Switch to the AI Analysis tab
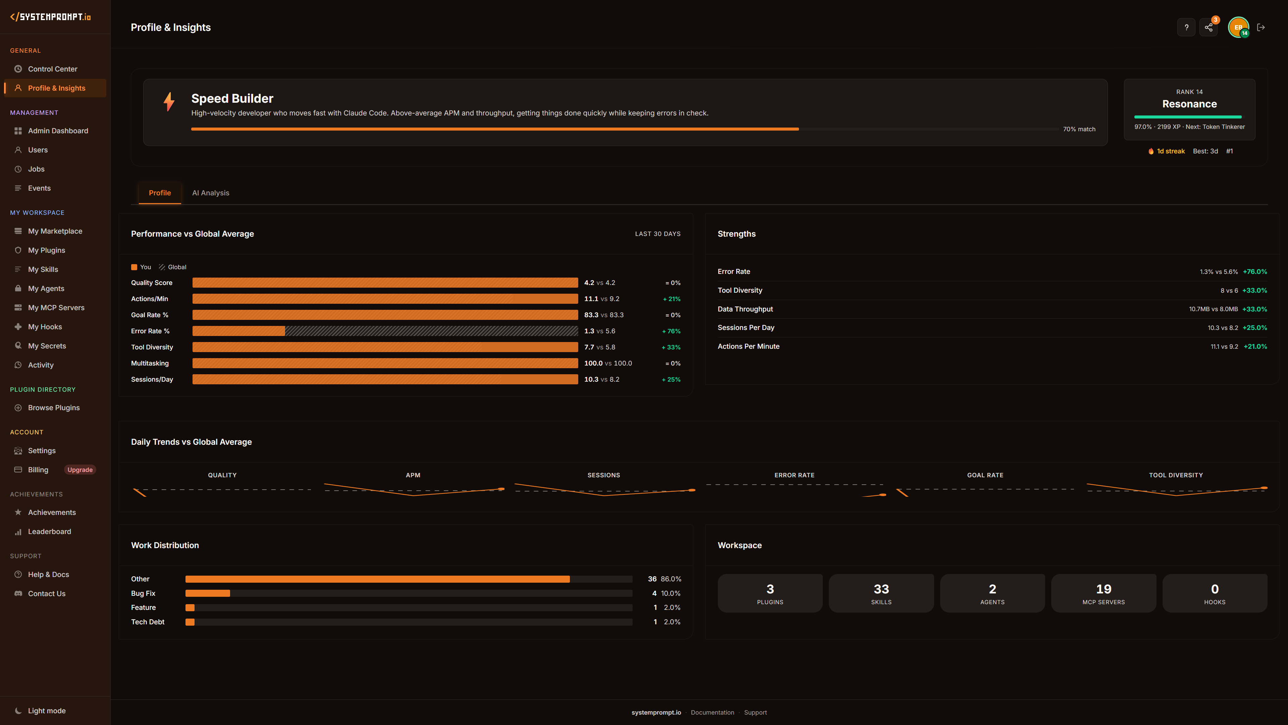The width and height of the screenshot is (1288, 725). (x=211, y=193)
